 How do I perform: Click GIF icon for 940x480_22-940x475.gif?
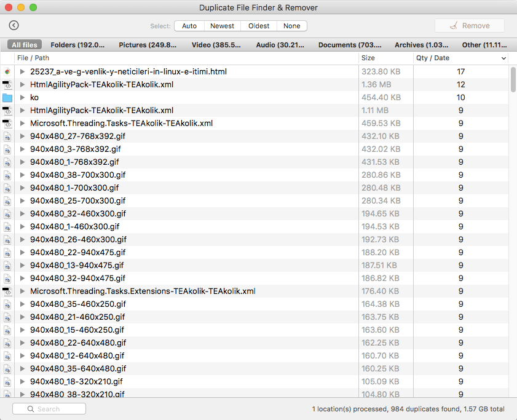7,252
